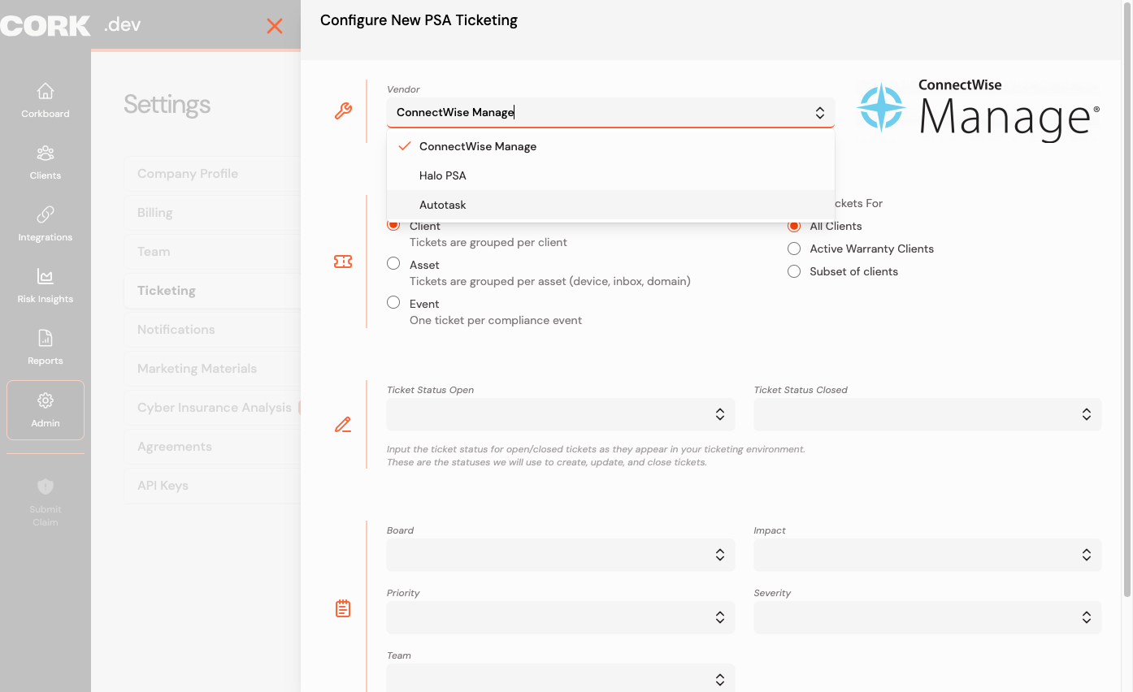1133x692 pixels.
Task: Open the Reports document icon
Action: [46, 338]
